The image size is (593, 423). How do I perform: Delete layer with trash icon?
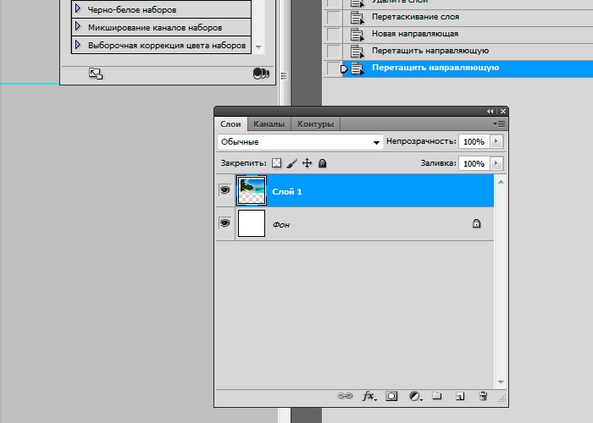coord(483,395)
